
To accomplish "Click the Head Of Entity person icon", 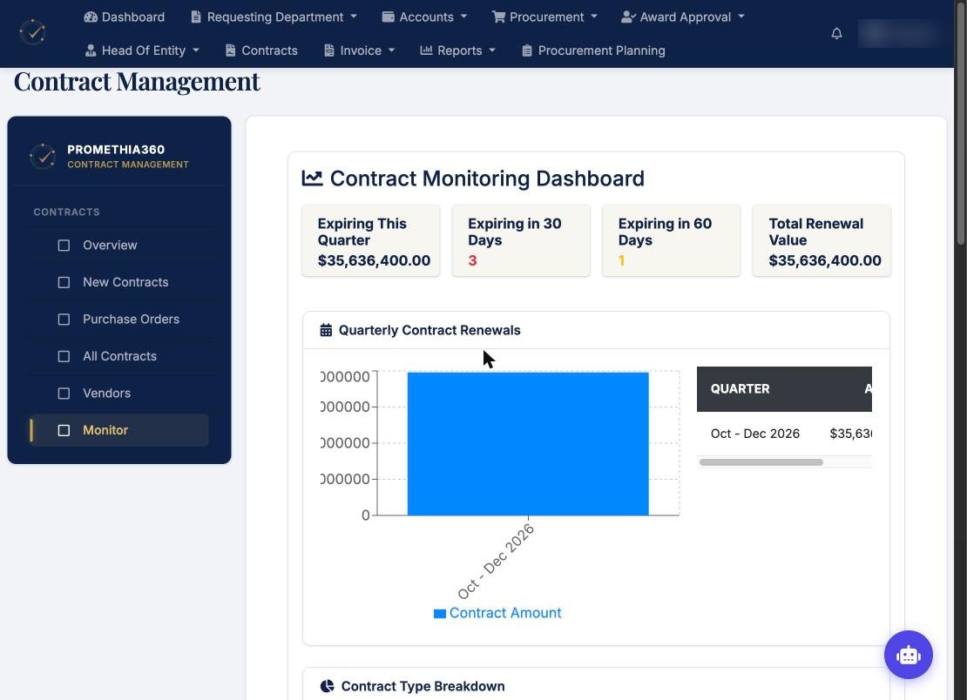I will click(91, 50).
